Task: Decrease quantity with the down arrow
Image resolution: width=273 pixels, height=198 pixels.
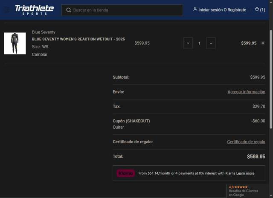Action: pyautogui.click(x=188, y=43)
